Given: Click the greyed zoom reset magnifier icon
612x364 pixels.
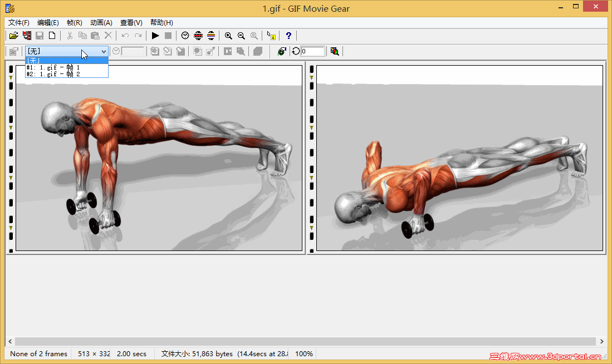Looking at the screenshot, I should [254, 36].
